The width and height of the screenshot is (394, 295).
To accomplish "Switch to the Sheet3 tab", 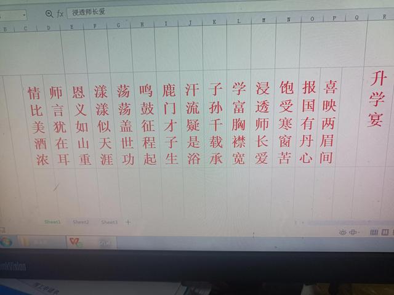I will point(109,222).
